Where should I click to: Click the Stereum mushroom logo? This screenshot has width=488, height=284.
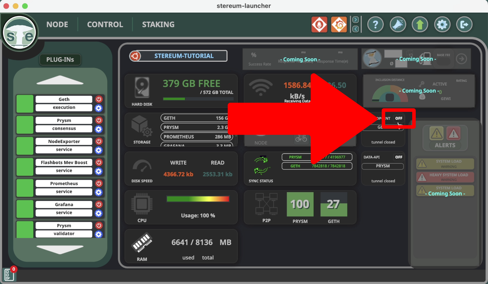[x=20, y=33]
